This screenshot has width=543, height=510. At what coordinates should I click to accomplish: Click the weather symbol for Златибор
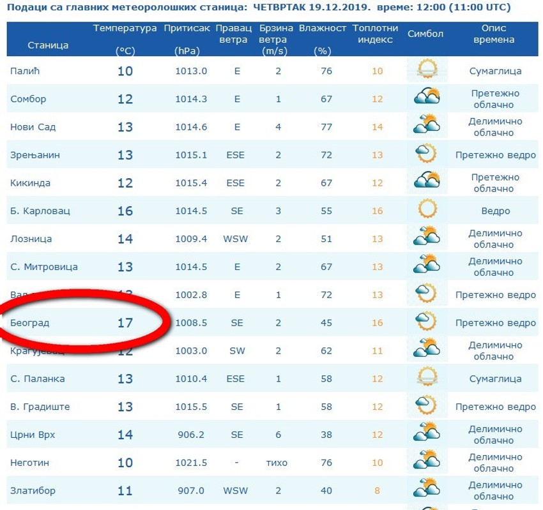click(x=426, y=490)
